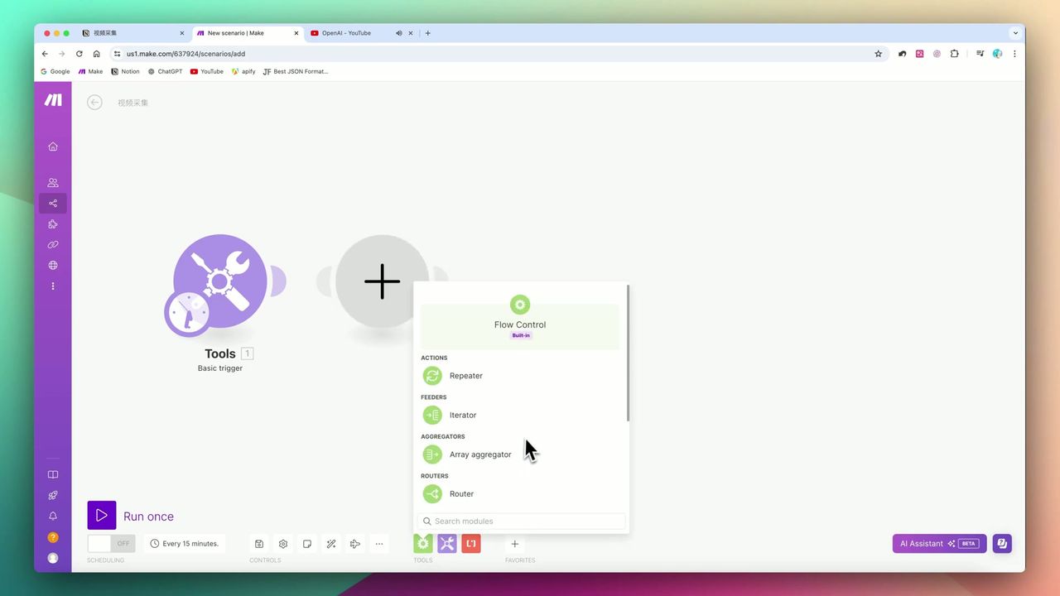The image size is (1060, 596).
Task: Toggle scheduling switch from OFF
Action: pos(111,544)
